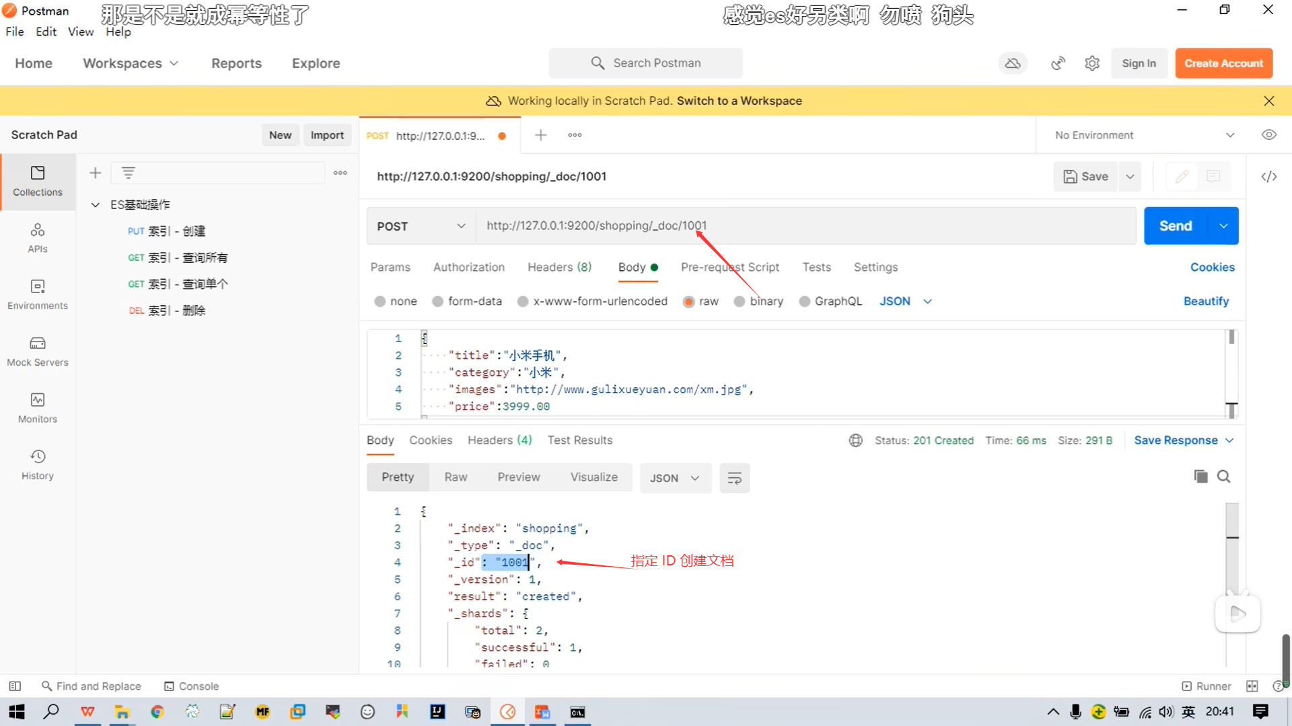The height and width of the screenshot is (726, 1292).
Task: Open the POST method dropdown
Action: pyautogui.click(x=421, y=226)
